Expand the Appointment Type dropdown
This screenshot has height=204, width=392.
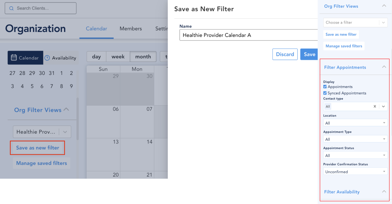pyautogui.click(x=355, y=139)
